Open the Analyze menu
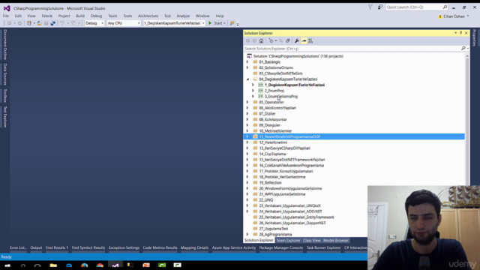 (x=183, y=16)
